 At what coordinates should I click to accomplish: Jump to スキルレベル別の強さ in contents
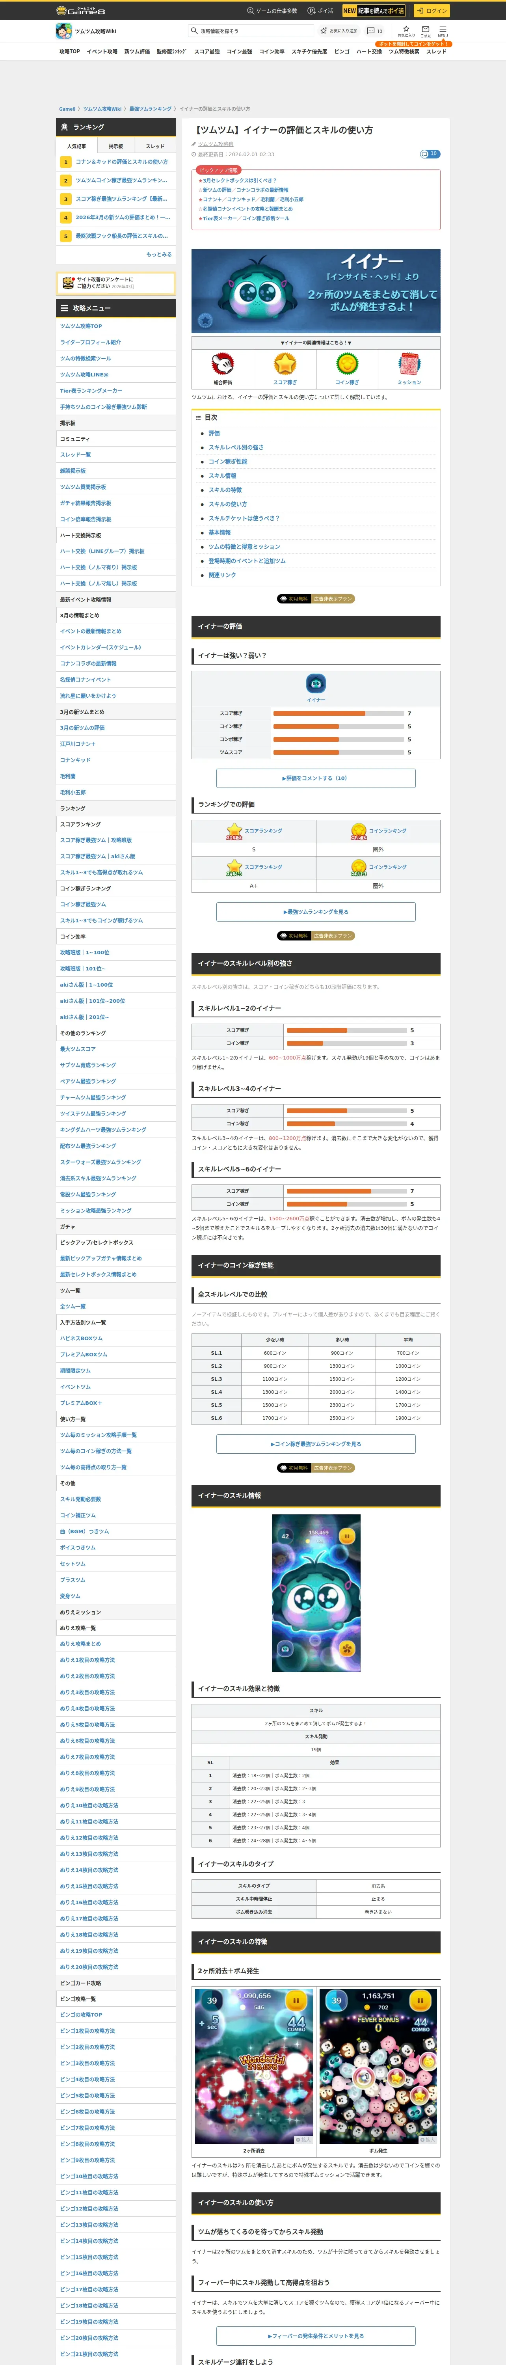coord(236,447)
